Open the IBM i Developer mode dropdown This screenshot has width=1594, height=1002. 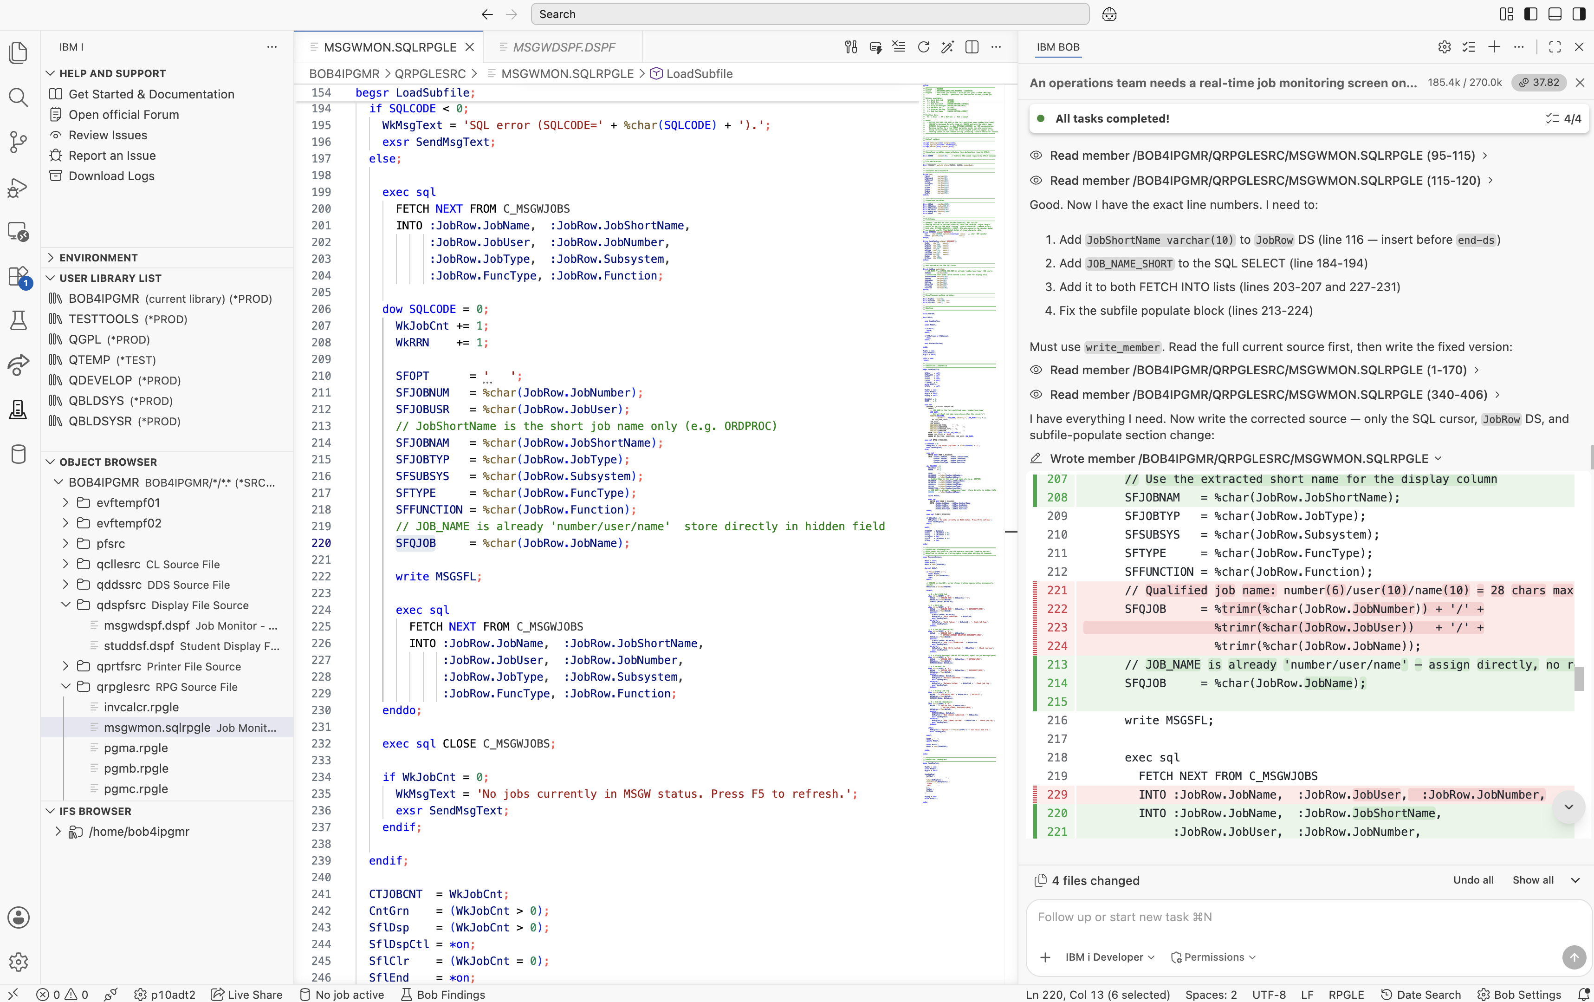pyautogui.click(x=1109, y=957)
